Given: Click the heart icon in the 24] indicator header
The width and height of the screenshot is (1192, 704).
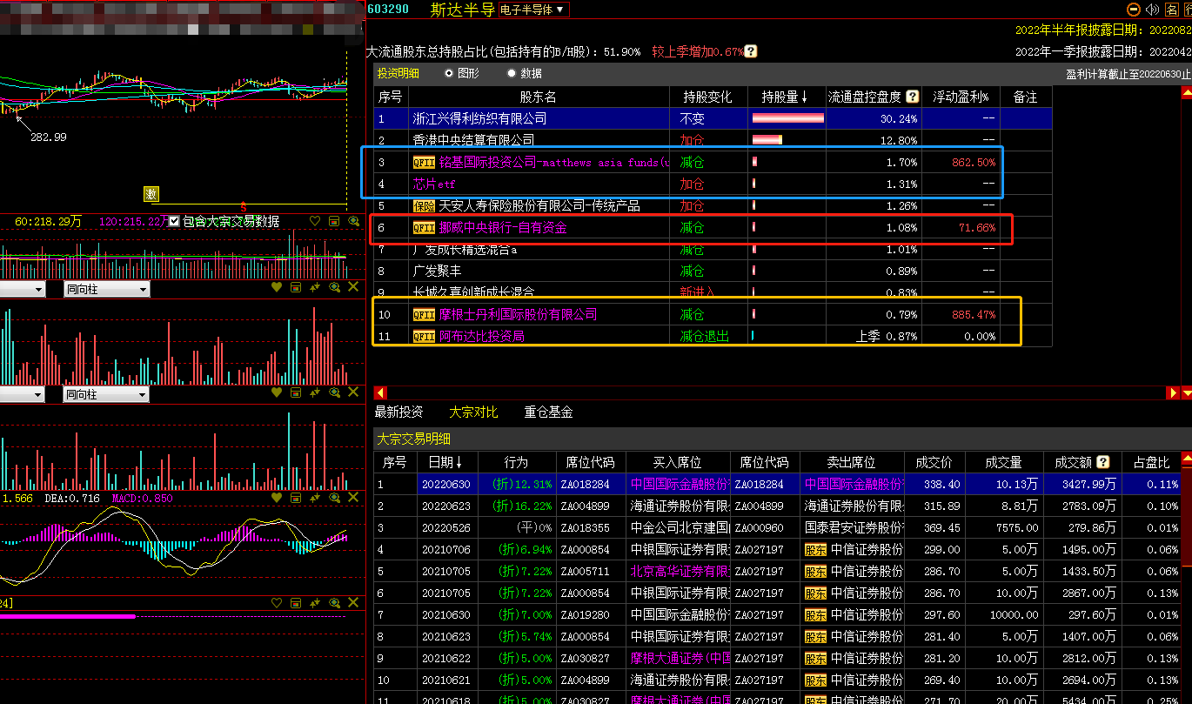Looking at the screenshot, I should click(277, 602).
